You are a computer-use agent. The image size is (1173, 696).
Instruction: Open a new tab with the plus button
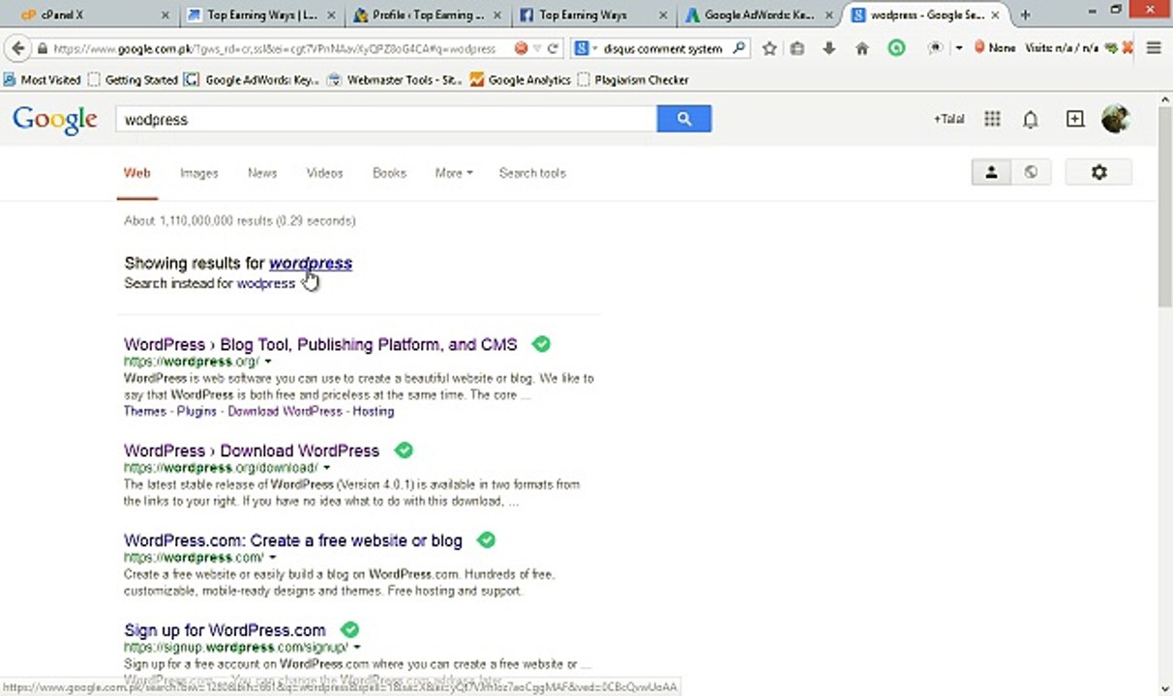1025,14
